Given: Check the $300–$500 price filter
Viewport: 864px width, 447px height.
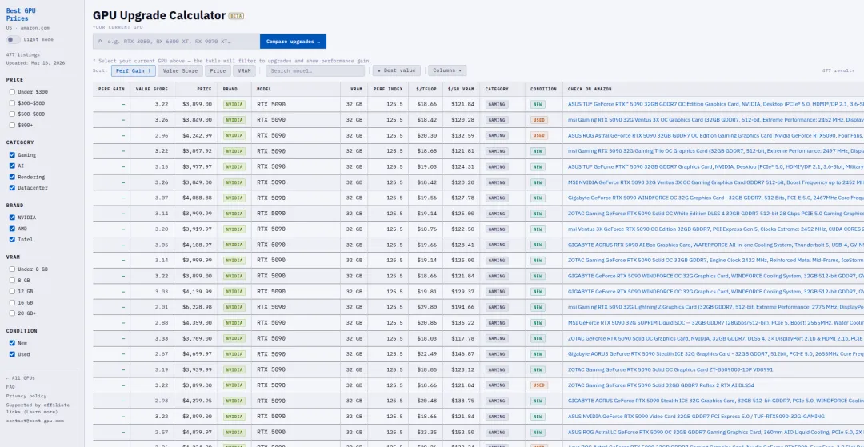Looking at the screenshot, I should [x=12, y=103].
